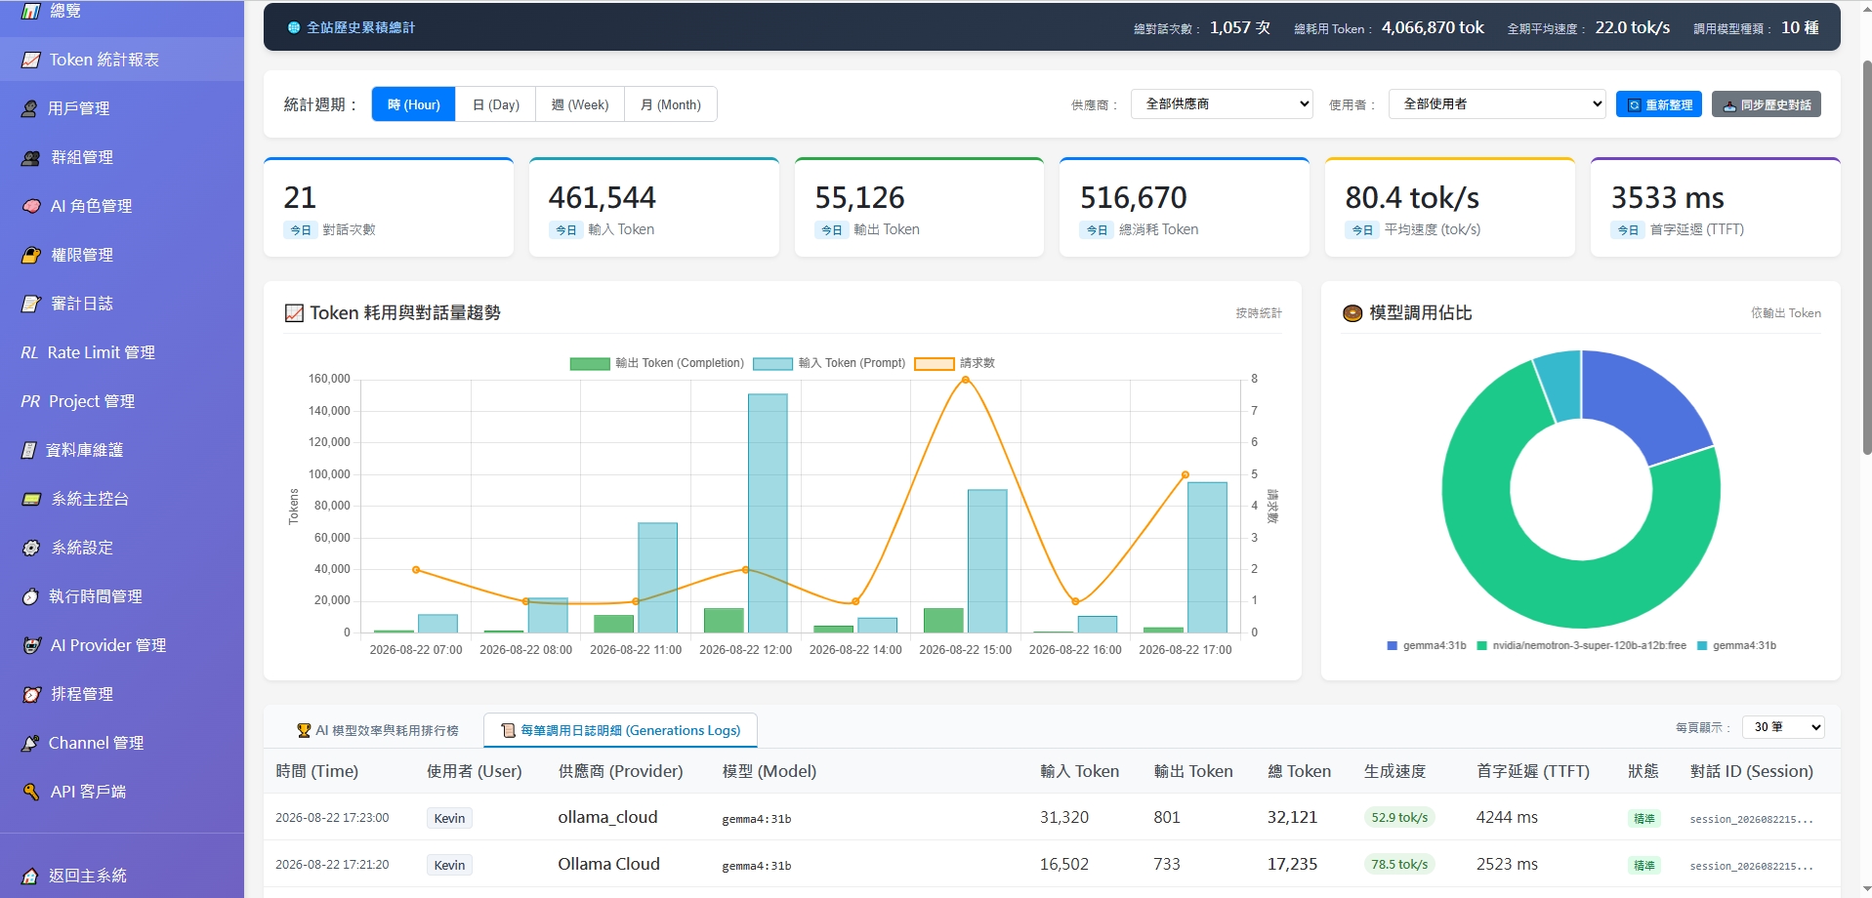This screenshot has width=1872, height=898.
Task: Open 系統設定 gear icon
Action: pos(31,548)
